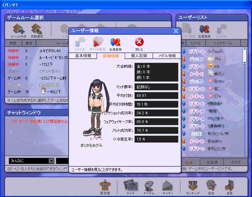Click the ルーム作成 house icon
Image resolution: width=252 pixels, height=197 pixels.
coord(18,29)
